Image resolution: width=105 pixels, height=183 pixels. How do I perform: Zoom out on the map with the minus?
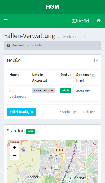click(14, 156)
